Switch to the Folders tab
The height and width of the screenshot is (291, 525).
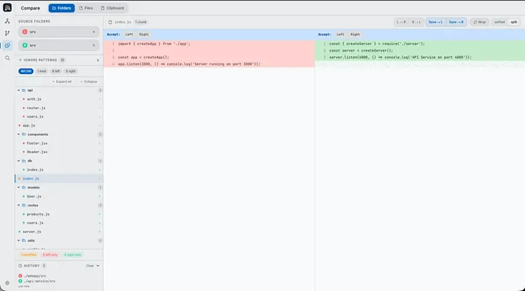tap(62, 8)
